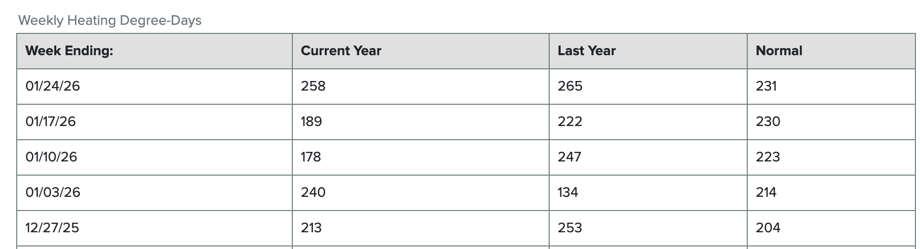Viewport: 920px width, 249px height.
Task: Click normal value 223
Action: [768, 157]
